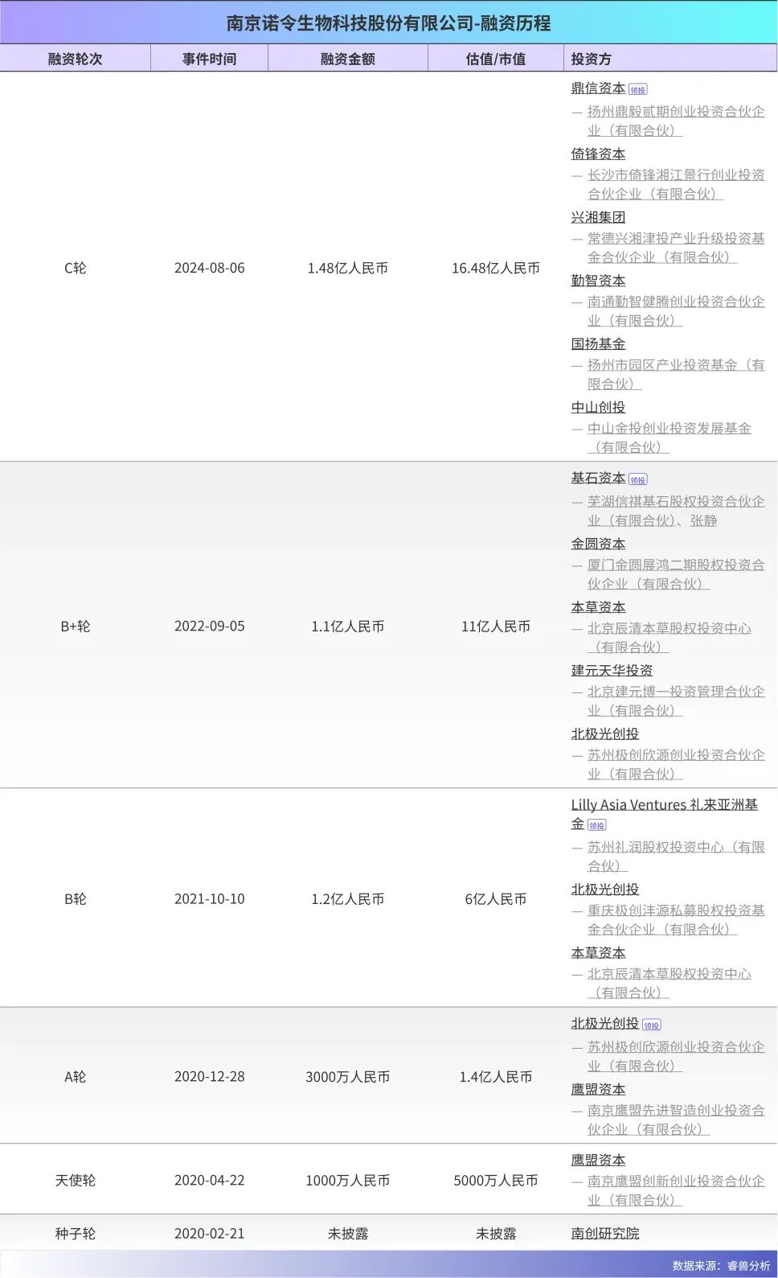Image resolution: width=778 pixels, height=1278 pixels.
Task: Select the amount 3000万人民币
Action: [x=347, y=1076]
